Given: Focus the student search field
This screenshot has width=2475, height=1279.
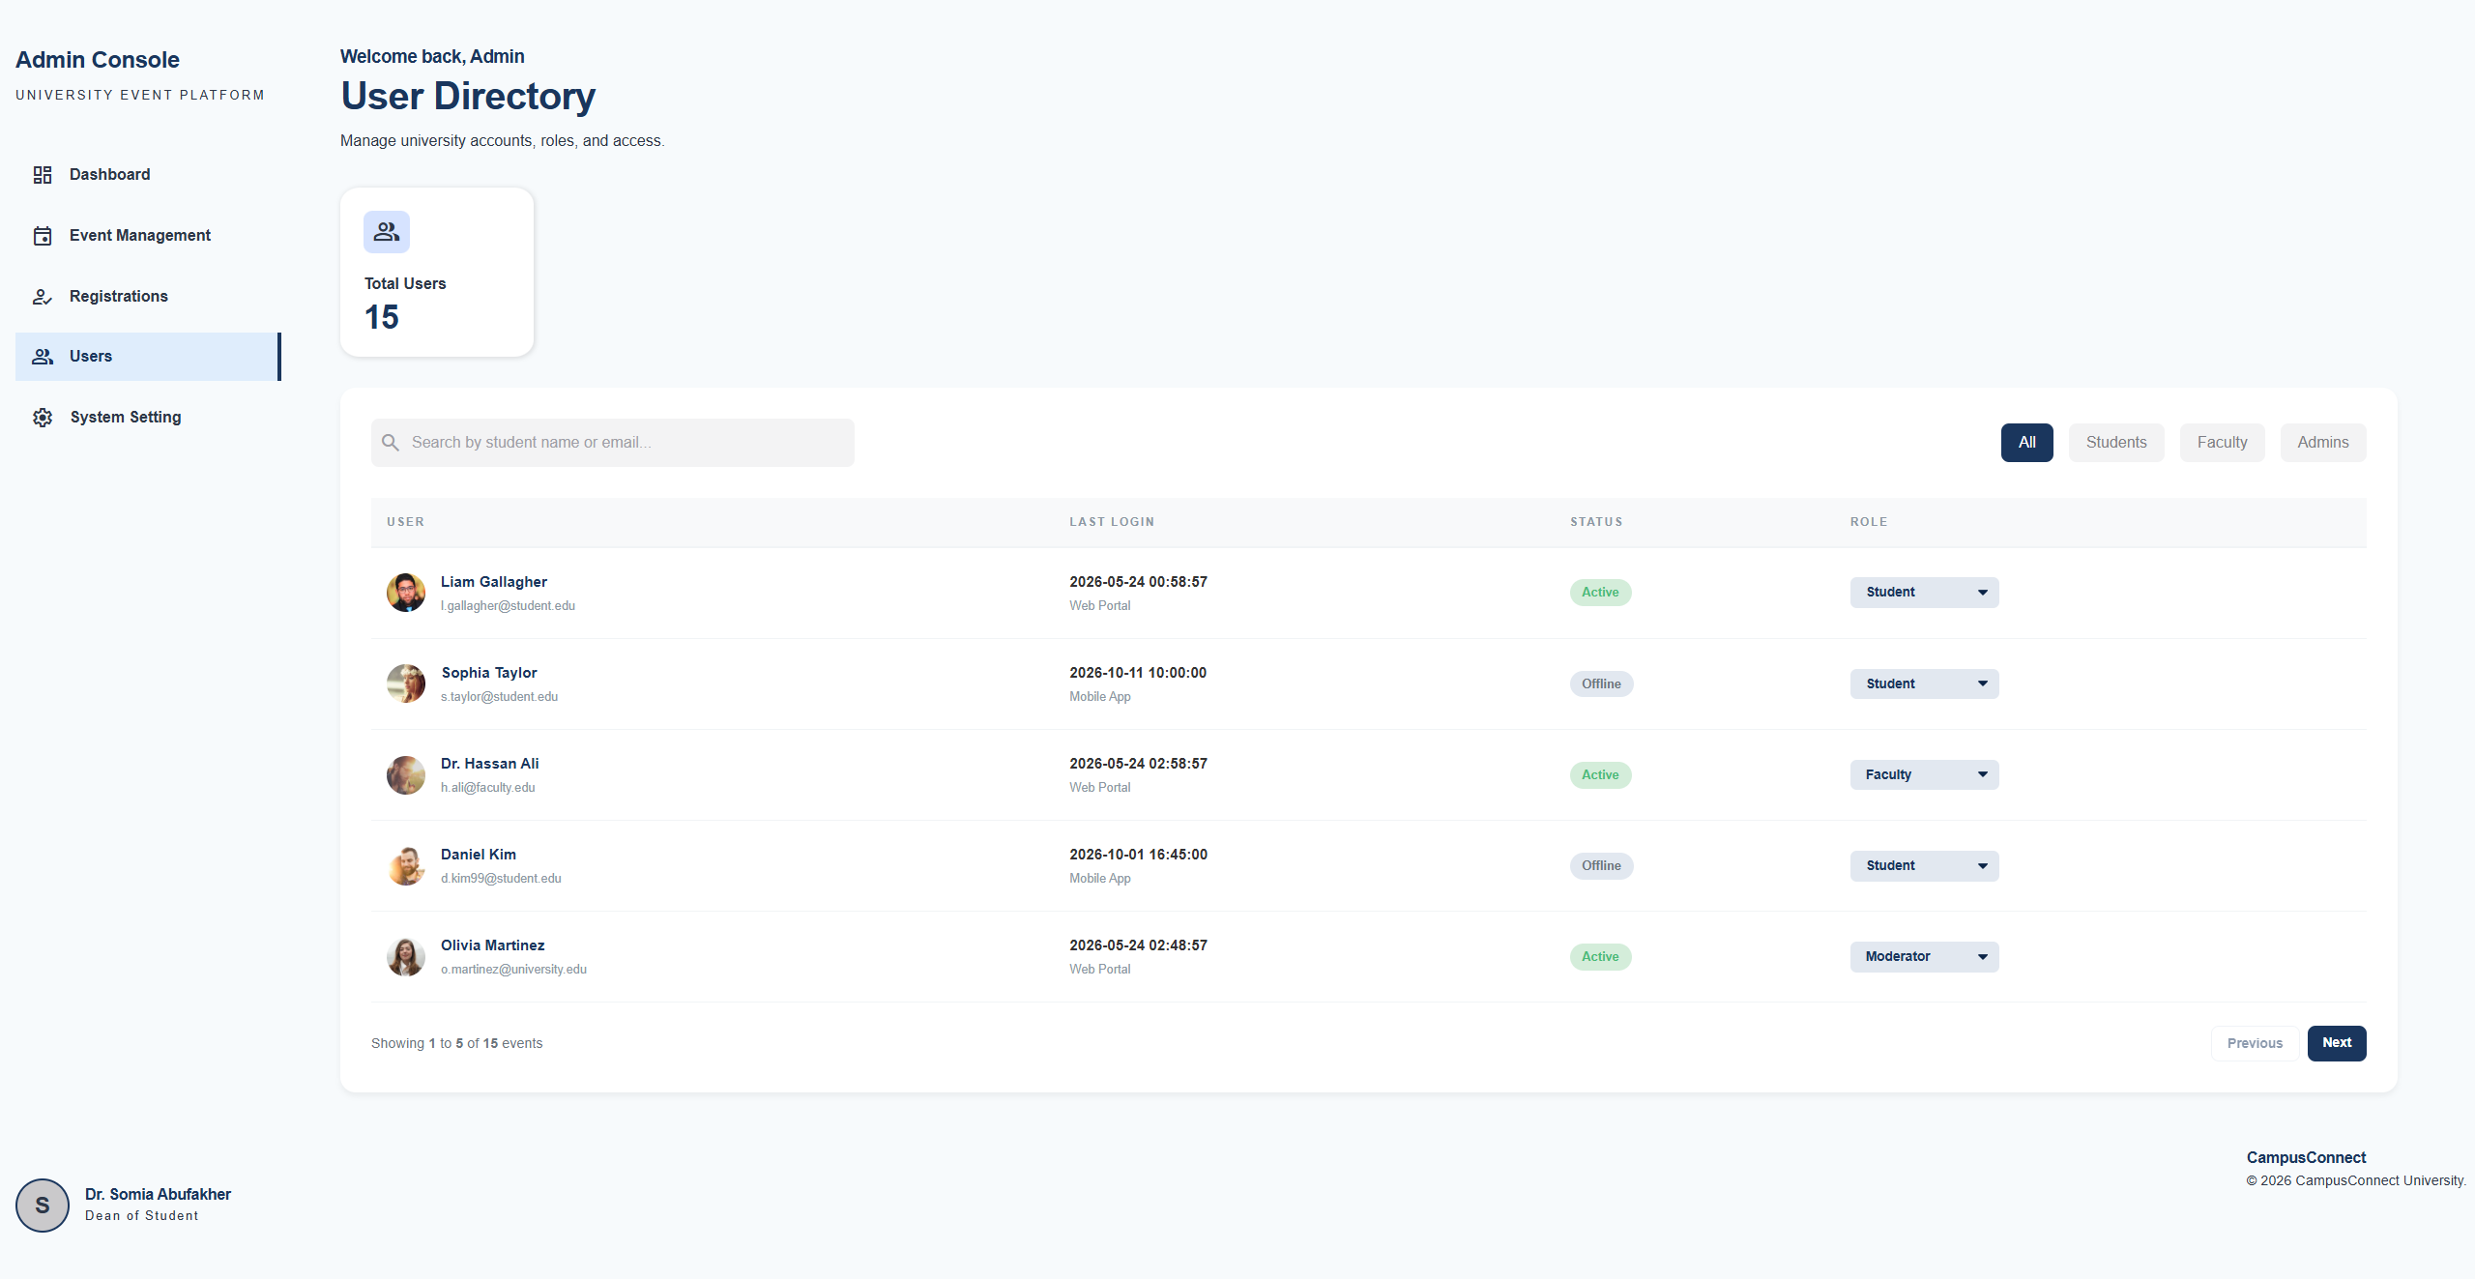Looking at the screenshot, I should (x=613, y=443).
